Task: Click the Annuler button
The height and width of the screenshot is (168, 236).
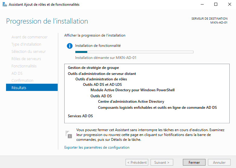Action: point(219,163)
